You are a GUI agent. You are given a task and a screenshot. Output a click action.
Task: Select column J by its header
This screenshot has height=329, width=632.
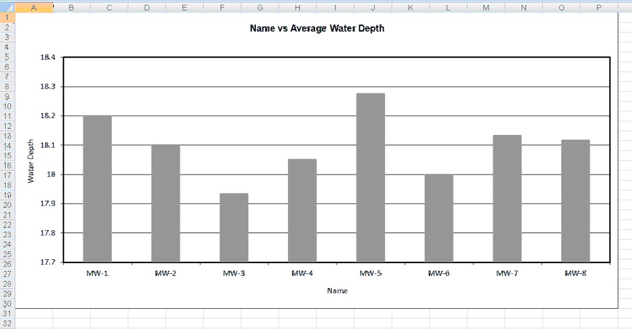pyautogui.click(x=373, y=7)
